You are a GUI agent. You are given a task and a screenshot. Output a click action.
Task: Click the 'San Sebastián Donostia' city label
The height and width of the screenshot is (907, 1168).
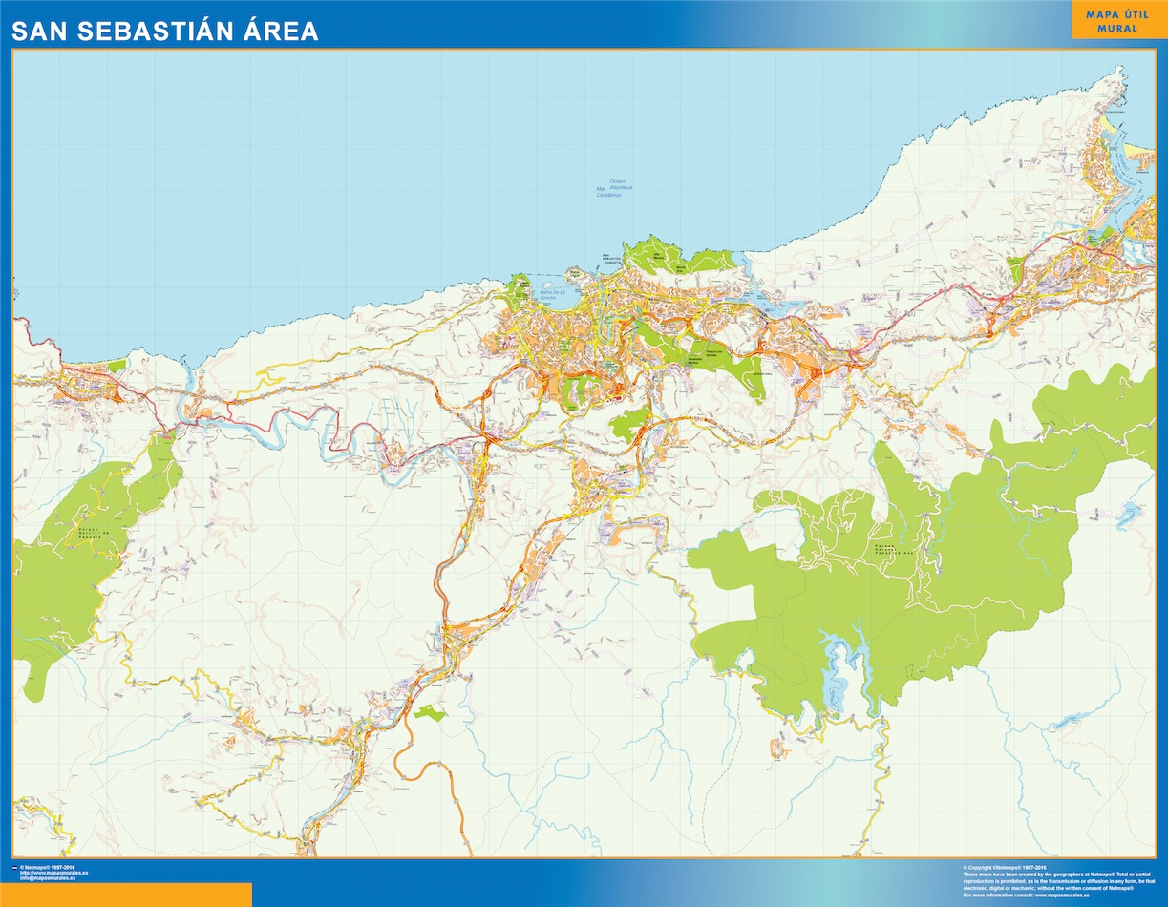click(x=612, y=259)
